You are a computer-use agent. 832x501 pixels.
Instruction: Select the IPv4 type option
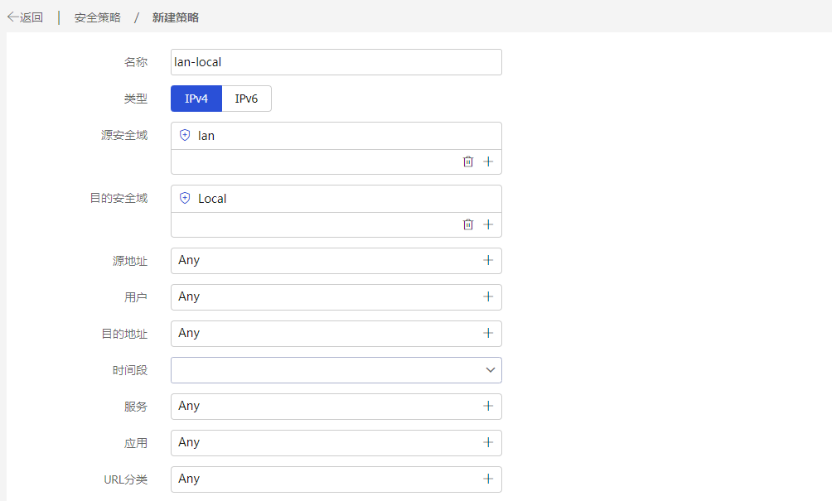[196, 99]
